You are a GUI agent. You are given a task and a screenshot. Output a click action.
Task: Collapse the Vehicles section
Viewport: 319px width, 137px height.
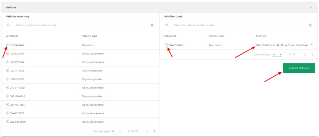click(311, 7)
